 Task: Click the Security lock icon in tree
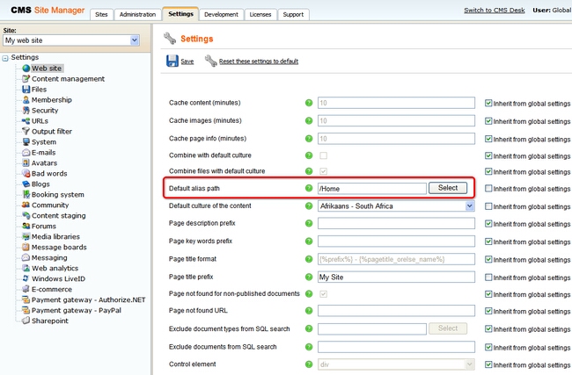click(26, 111)
